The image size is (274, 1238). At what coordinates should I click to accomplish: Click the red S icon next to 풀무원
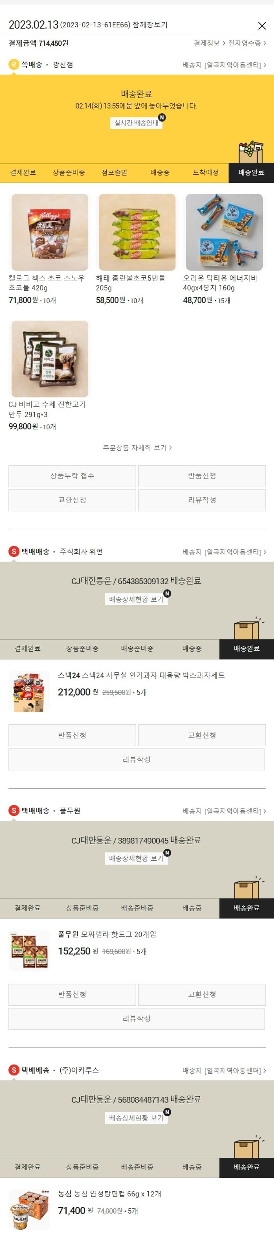14,811
